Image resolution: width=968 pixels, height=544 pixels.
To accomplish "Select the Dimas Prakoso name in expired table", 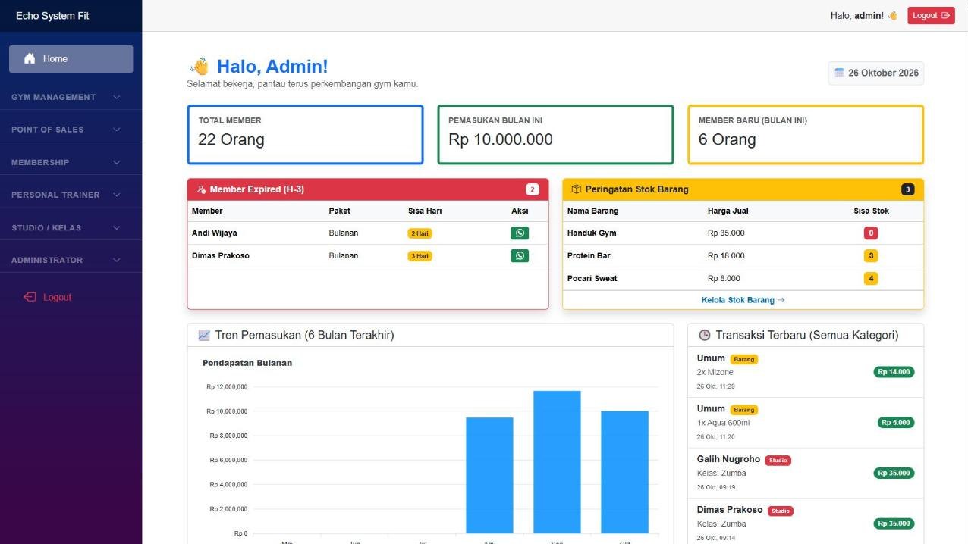I will tap(221, 256).
